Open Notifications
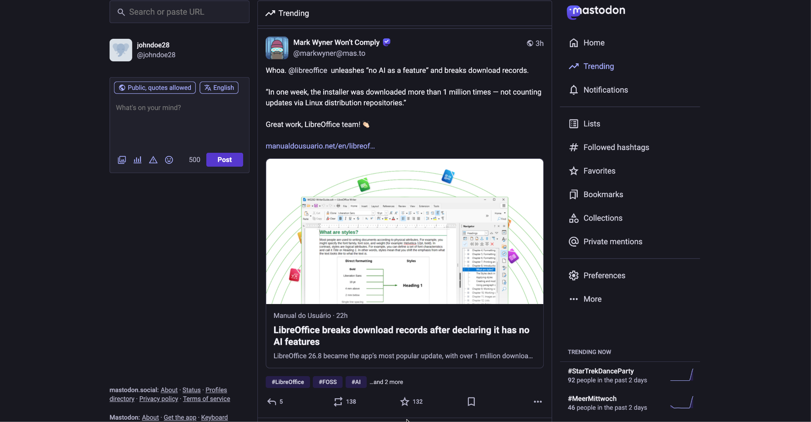 point(598,90)
